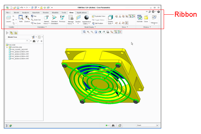Image resolution: width=201 pixels, height=134 pixels.
Task: Expand the Appearance Gallery dropdown
Action: 87,19
